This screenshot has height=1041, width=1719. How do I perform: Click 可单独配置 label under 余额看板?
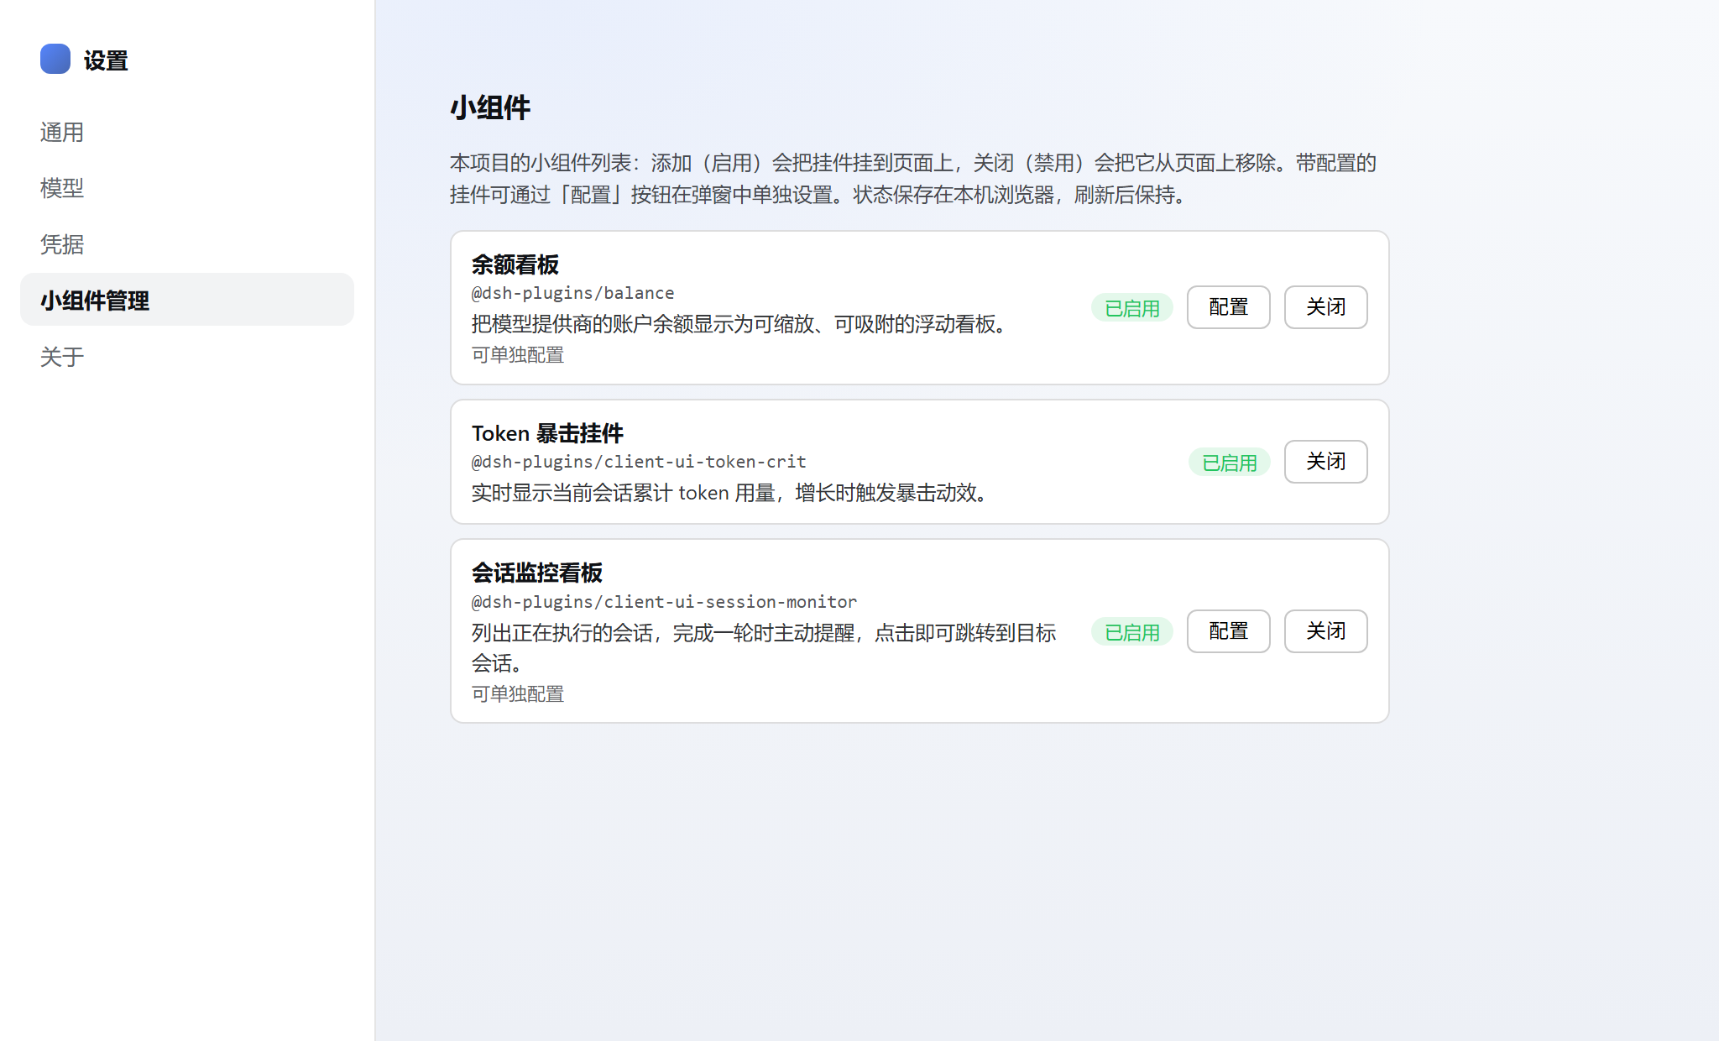click(x=517, y=355)
